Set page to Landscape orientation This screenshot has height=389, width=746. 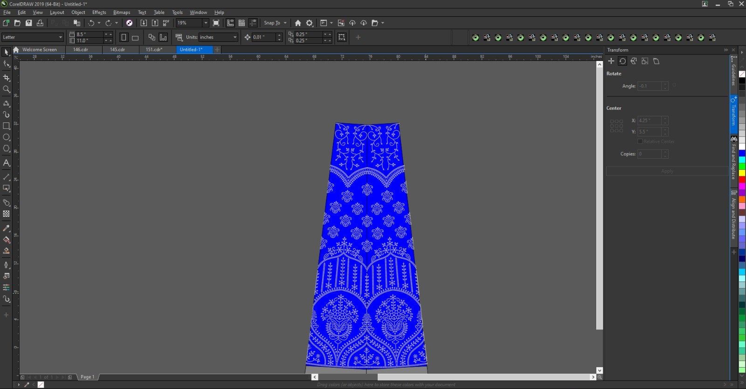135,37
